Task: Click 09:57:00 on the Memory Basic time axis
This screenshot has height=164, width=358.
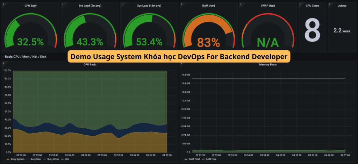Action: [345, 155]
